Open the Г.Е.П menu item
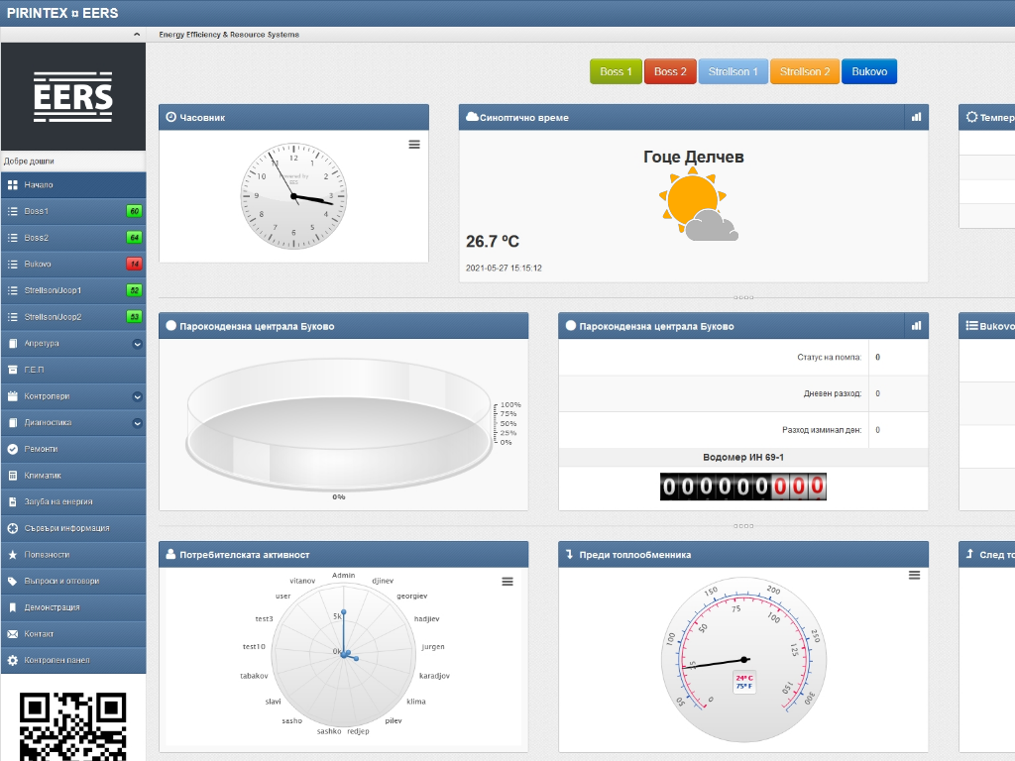1015x761 pixels. tap(73, 370)
